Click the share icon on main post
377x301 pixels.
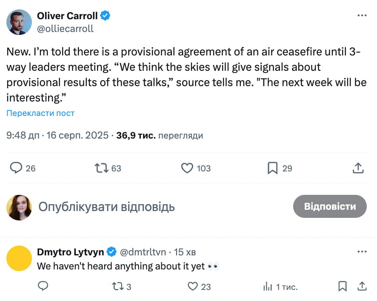[x=358, y=168]
